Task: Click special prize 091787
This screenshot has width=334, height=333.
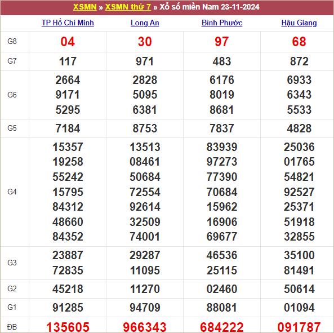Action: coord(299,327)
